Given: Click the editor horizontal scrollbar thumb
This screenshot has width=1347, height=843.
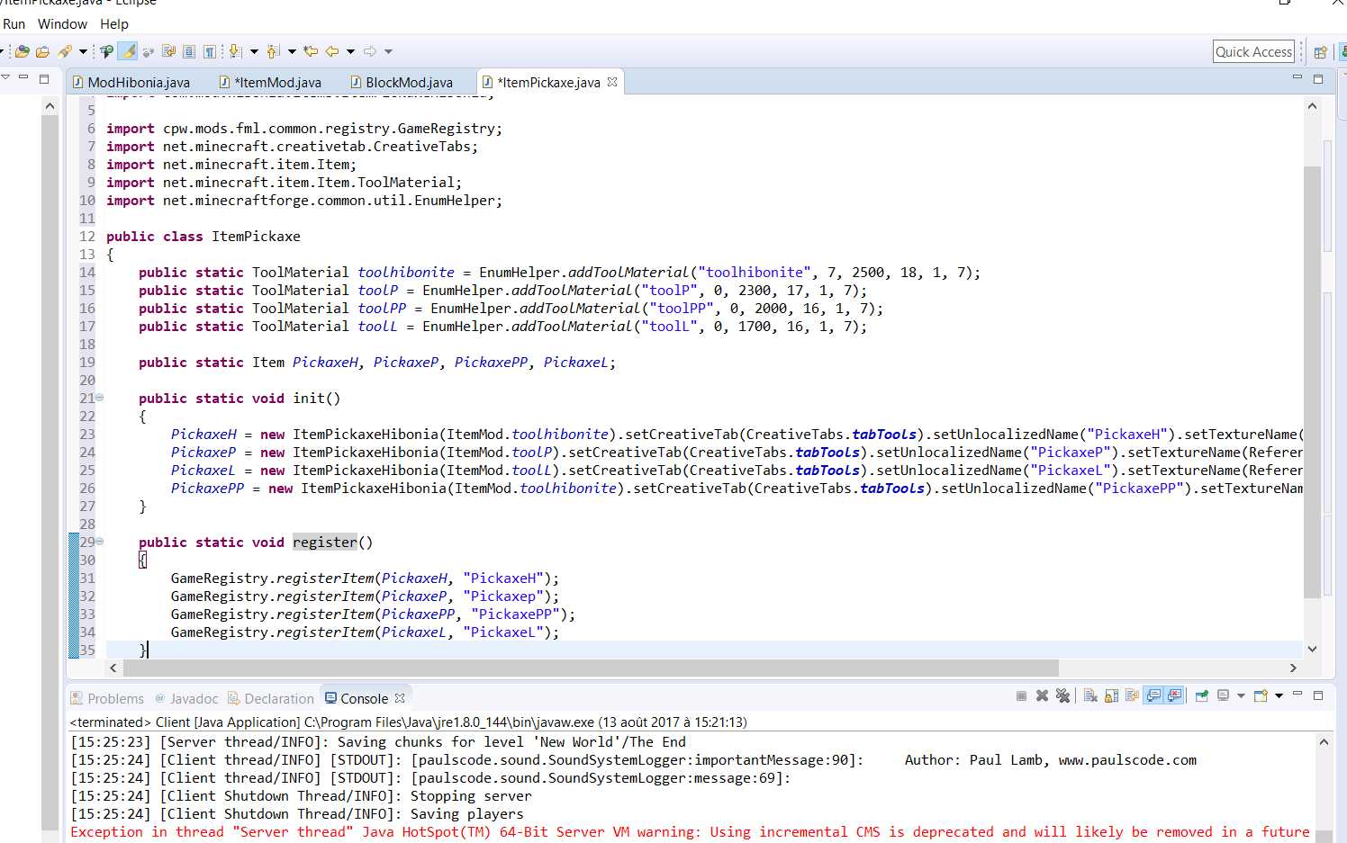Looking at the screenshot, I should pos(591,668).
